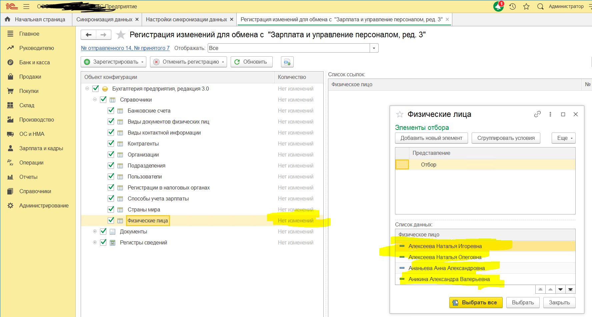Open Зарплата и кадры section
This screenshot has height=317, width=592.
click(41, 148)
